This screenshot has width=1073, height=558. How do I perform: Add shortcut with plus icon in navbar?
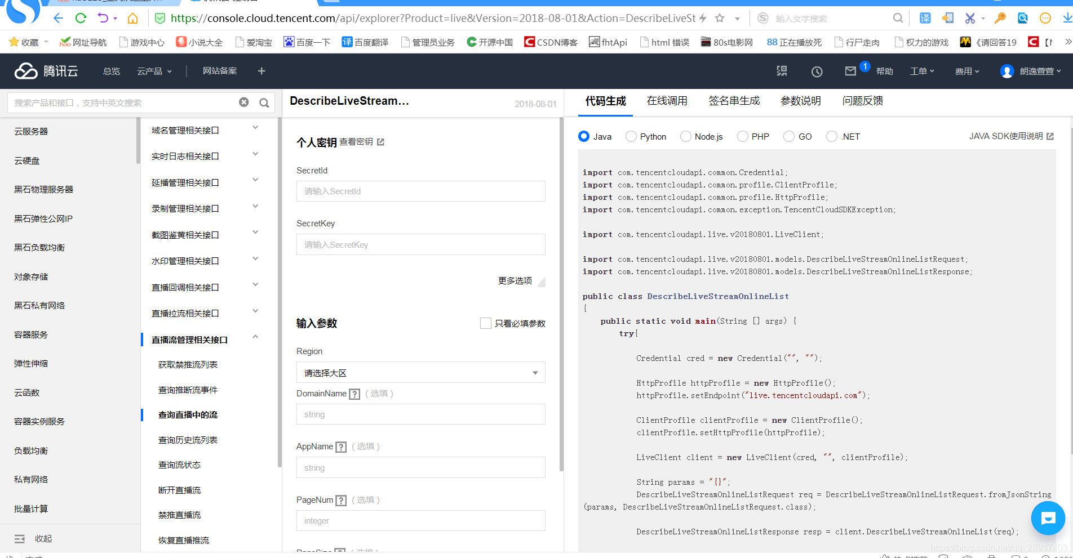(x=261, y=71)
